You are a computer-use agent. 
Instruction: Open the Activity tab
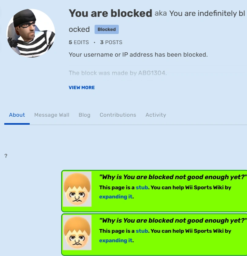(156, 115)
